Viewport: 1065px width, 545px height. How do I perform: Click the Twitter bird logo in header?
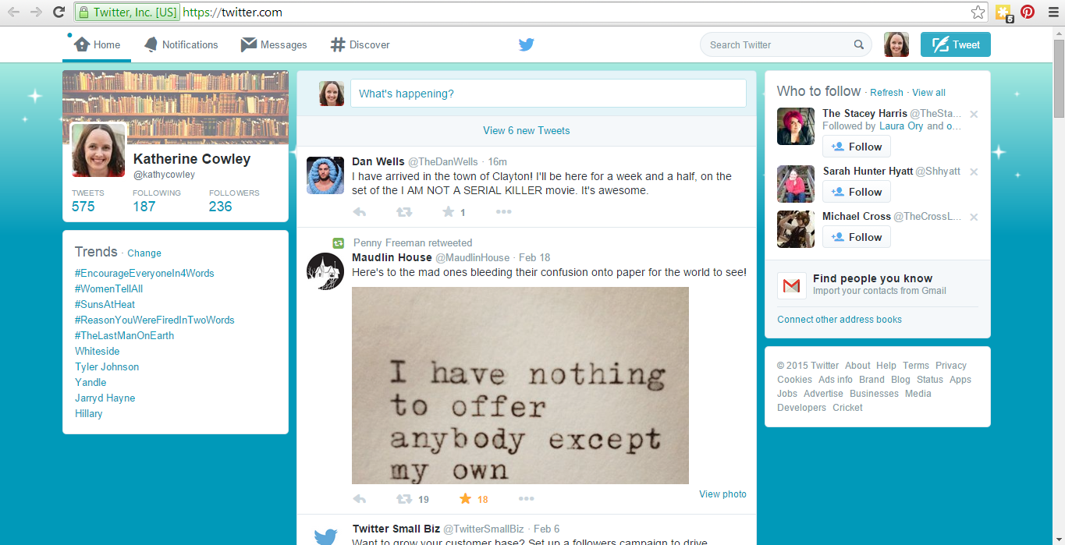527,44
